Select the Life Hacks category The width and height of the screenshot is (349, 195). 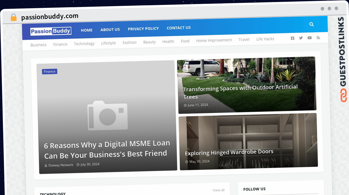tap(265, 39)
